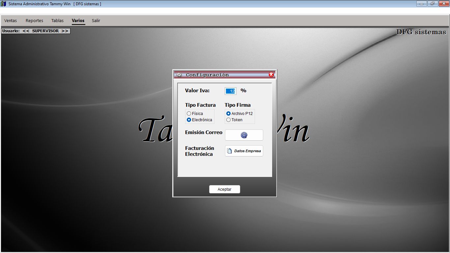Open the Tablas menu
Screen dimensions: 450x253
[57, 20]
